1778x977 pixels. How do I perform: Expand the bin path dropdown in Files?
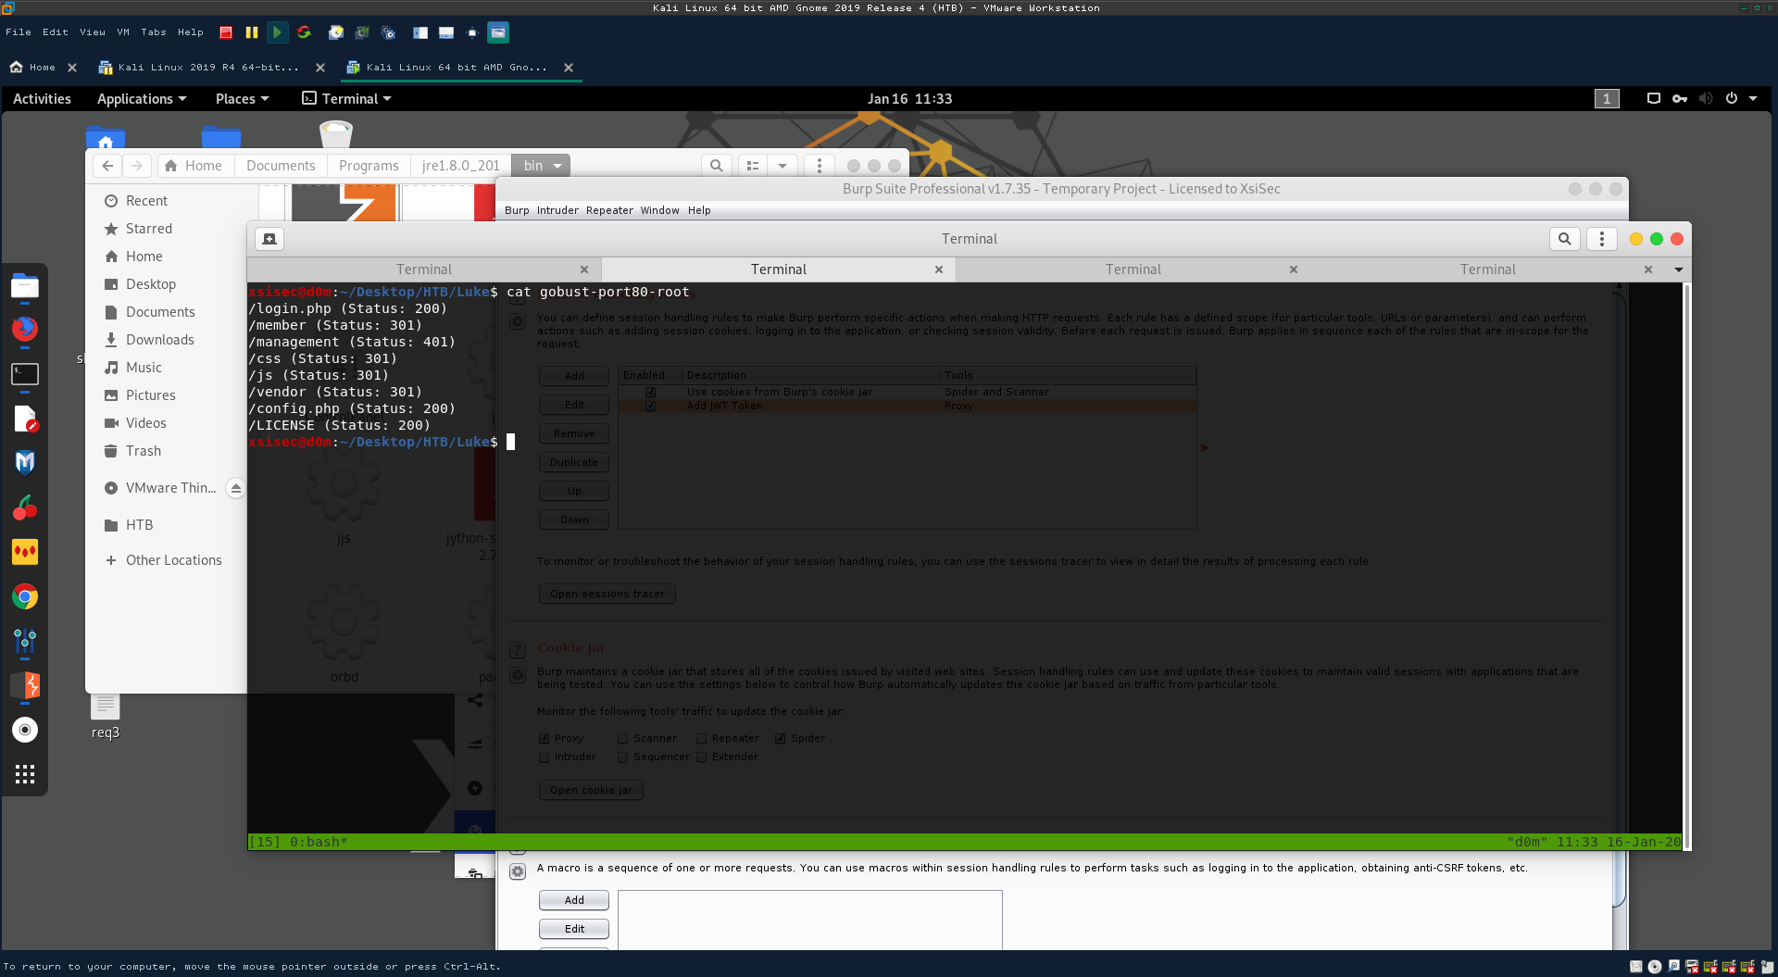tap(557, 166)
